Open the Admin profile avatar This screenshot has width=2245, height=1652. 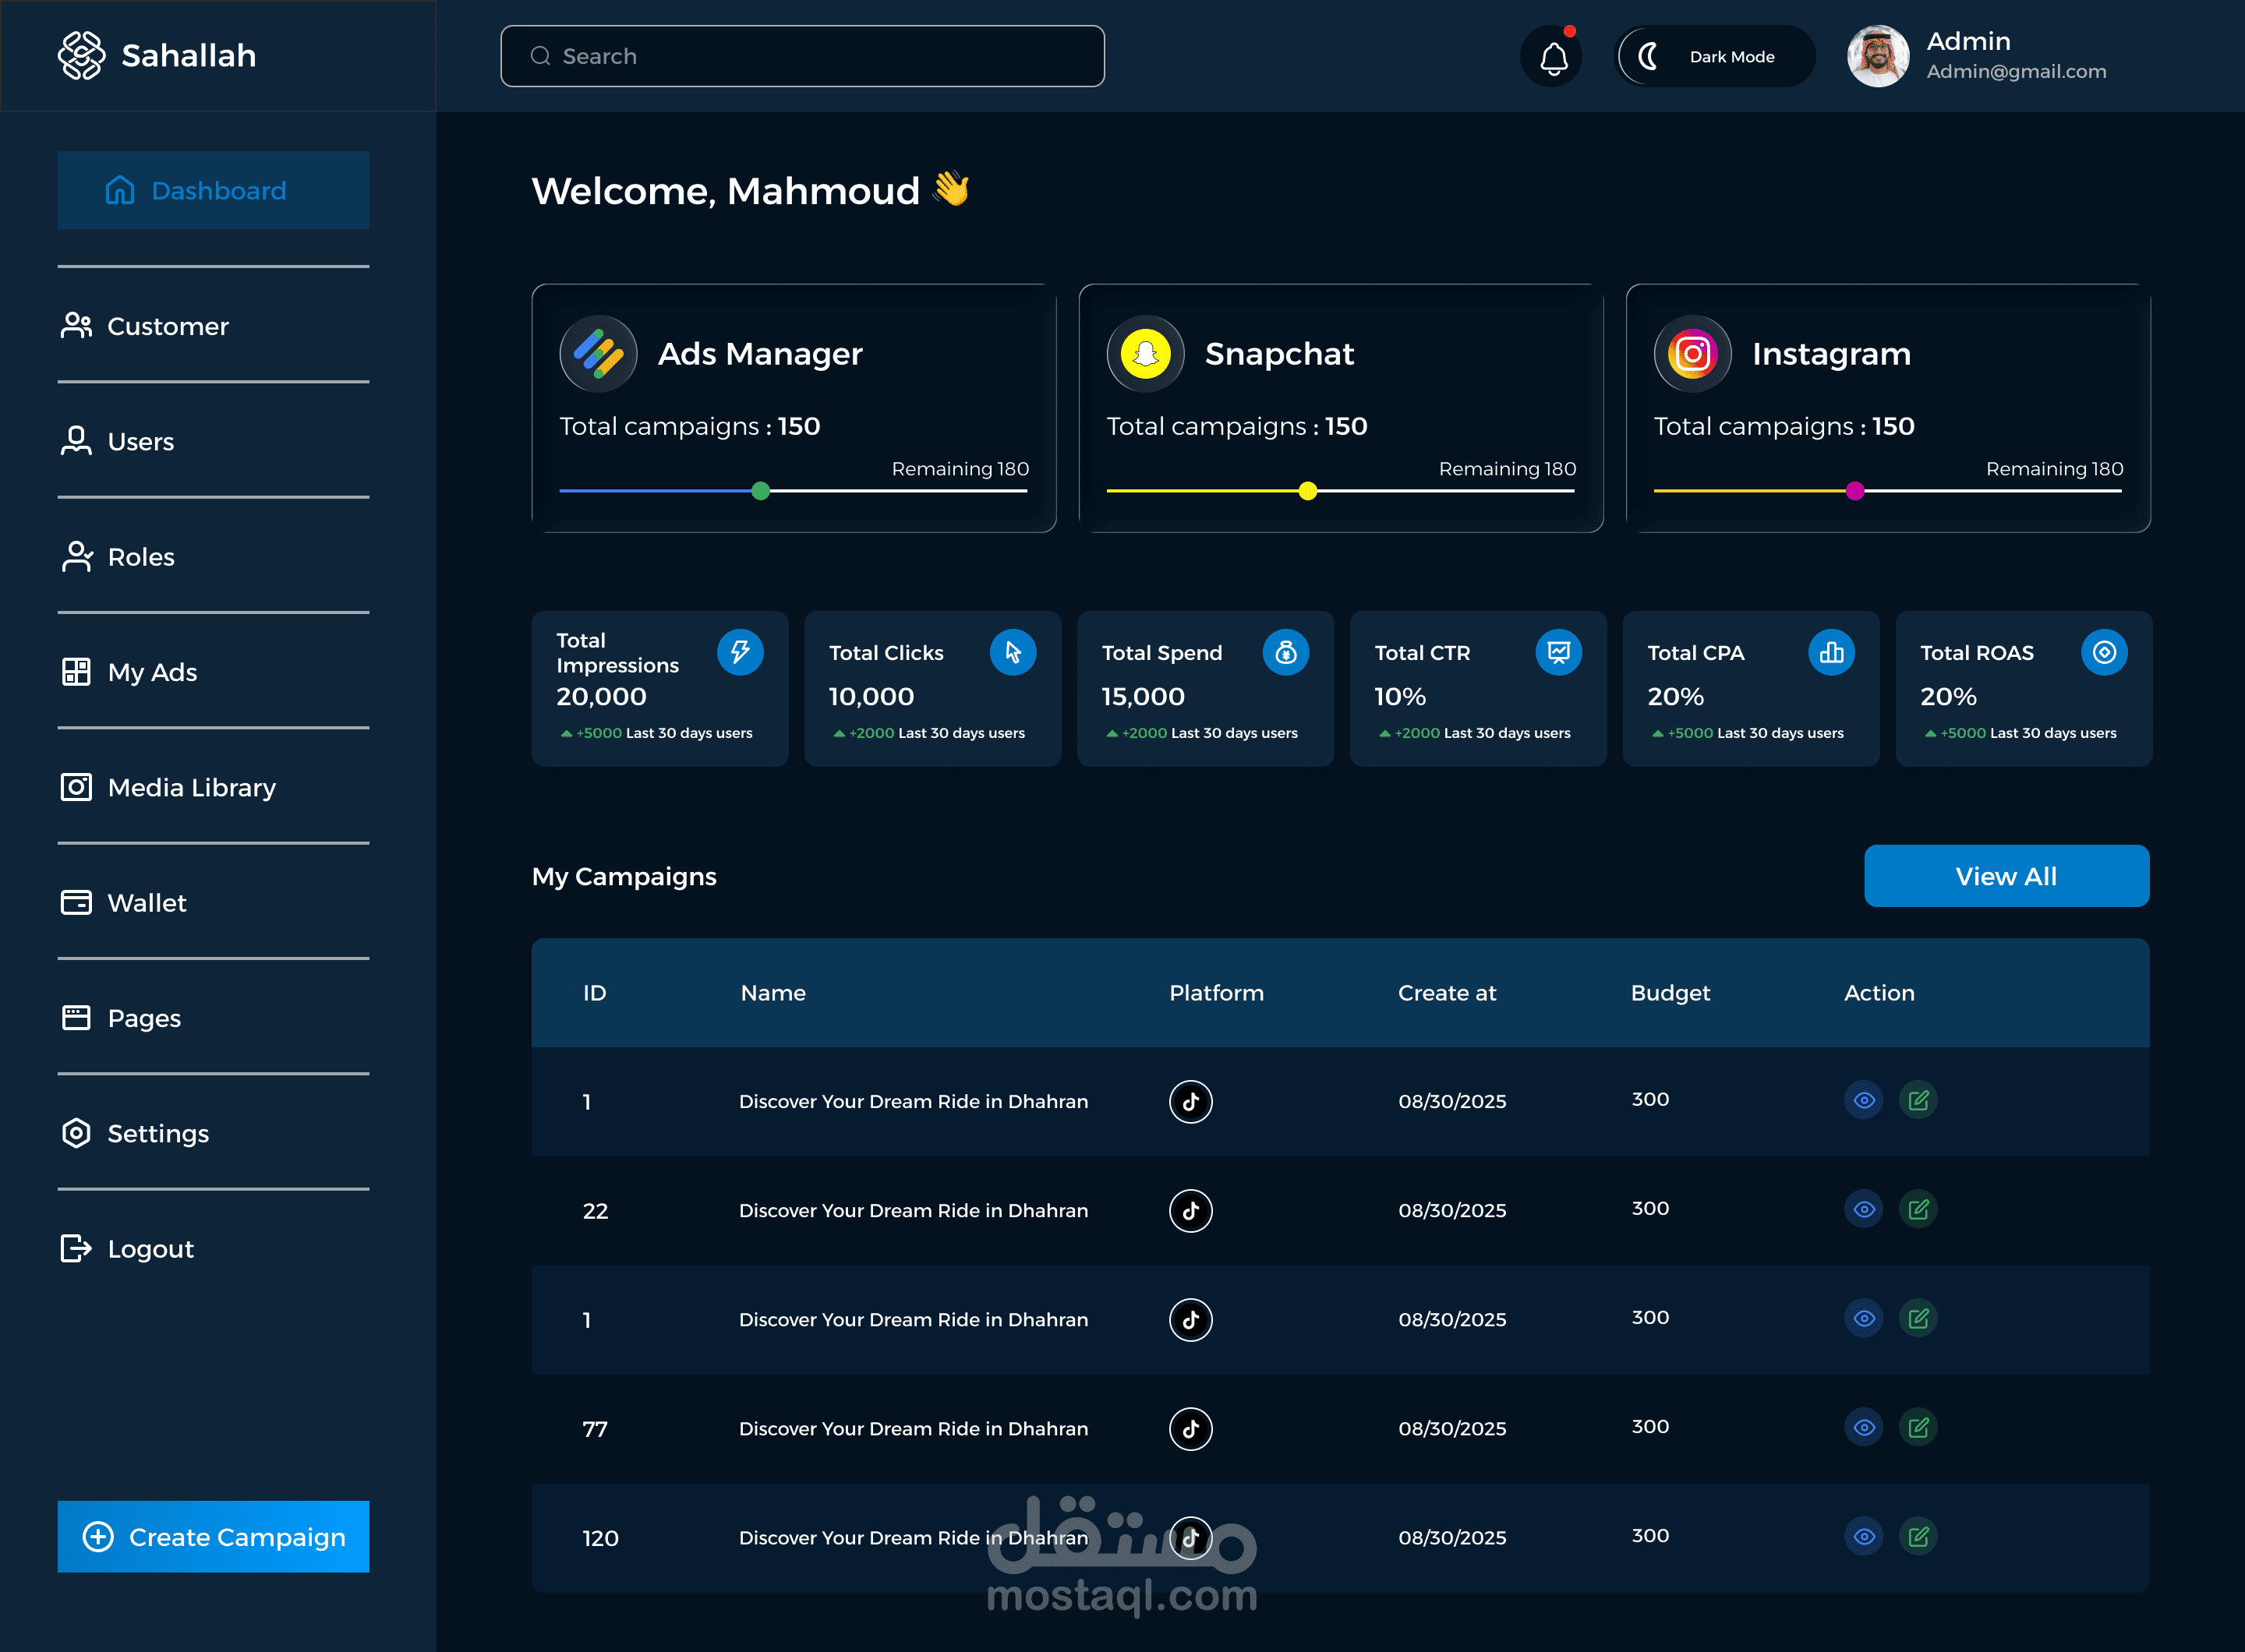click(x=1877, y=56)
